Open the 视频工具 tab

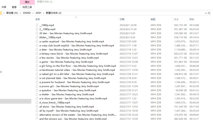coord(27,7)
